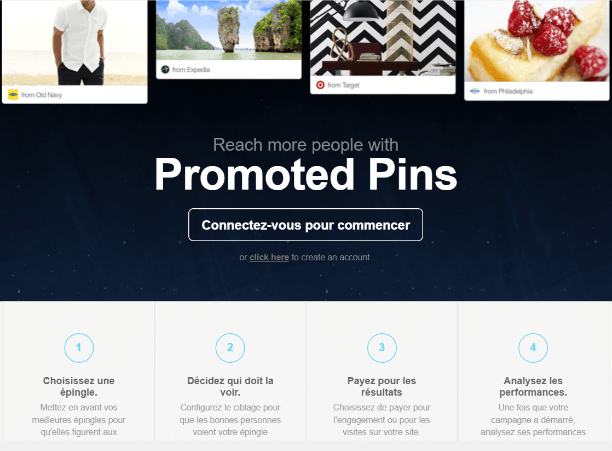Viewport: 612px width, 451px height.
Task: Click the 'from Expedia' label text
Action: click(191, 70)
